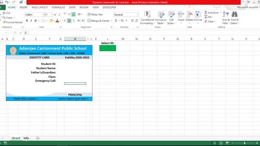Decrease font size with small A icon
Image resolution: width=260 pixels, height=146 pixels.
tap(59, 15)
